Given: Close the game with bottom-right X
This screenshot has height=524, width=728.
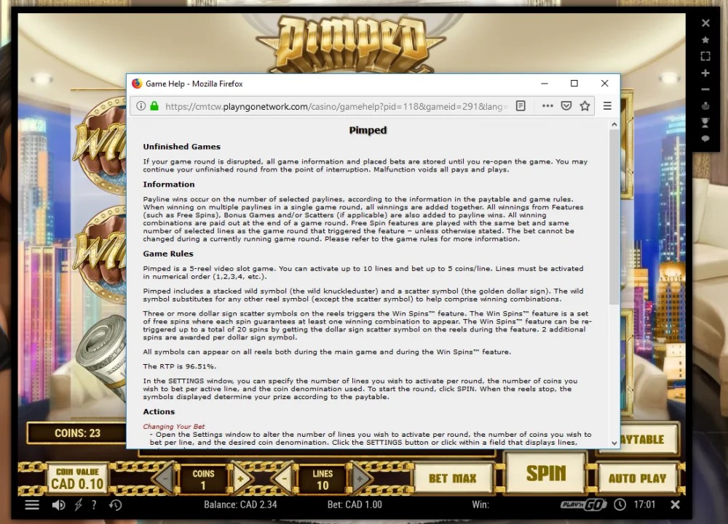Looking at the screenshot, I should pos(676,504).
